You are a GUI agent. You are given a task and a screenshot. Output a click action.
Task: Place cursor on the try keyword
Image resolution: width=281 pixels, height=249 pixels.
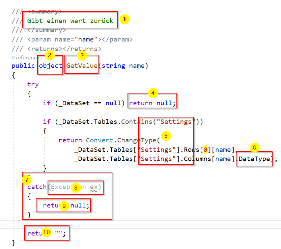tap(33, 84)
